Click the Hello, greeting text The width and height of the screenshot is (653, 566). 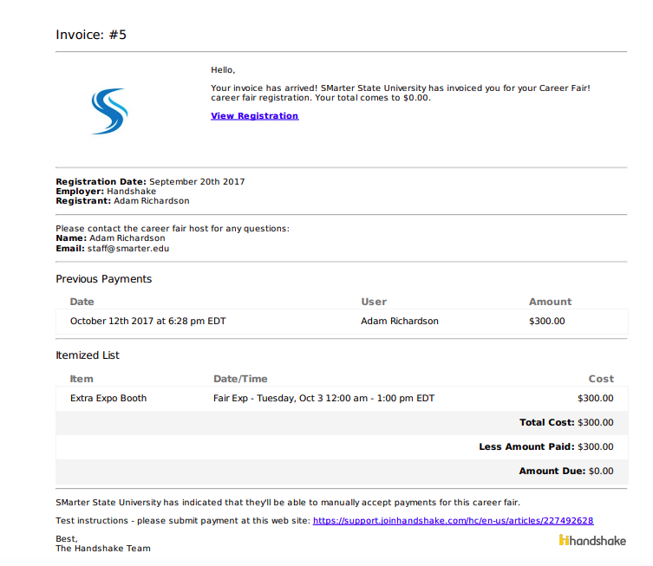[223, 70]
